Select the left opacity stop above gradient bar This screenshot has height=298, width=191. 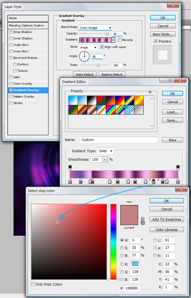(x=70, y=167)
